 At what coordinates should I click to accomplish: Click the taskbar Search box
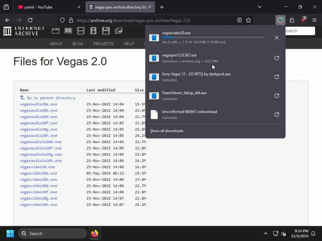(53, 233)
